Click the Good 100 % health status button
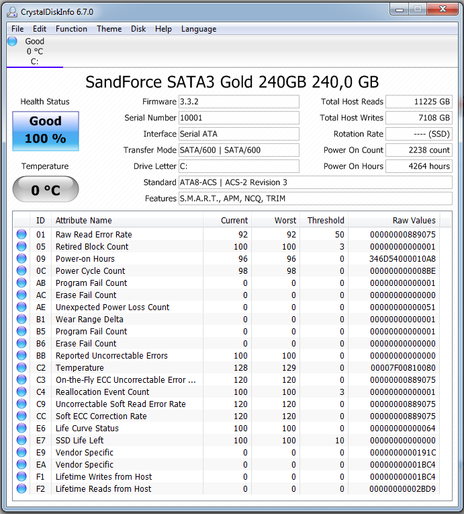Image resolution: width=464 pixels, height=514 pixels. tap(46, 131)
